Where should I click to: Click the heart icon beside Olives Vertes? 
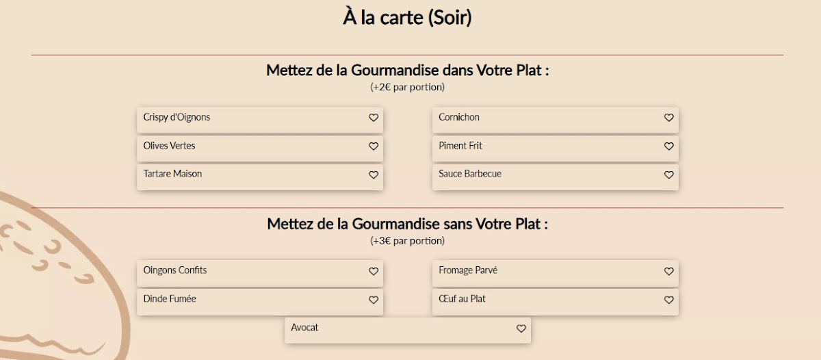tap(374, 146)
